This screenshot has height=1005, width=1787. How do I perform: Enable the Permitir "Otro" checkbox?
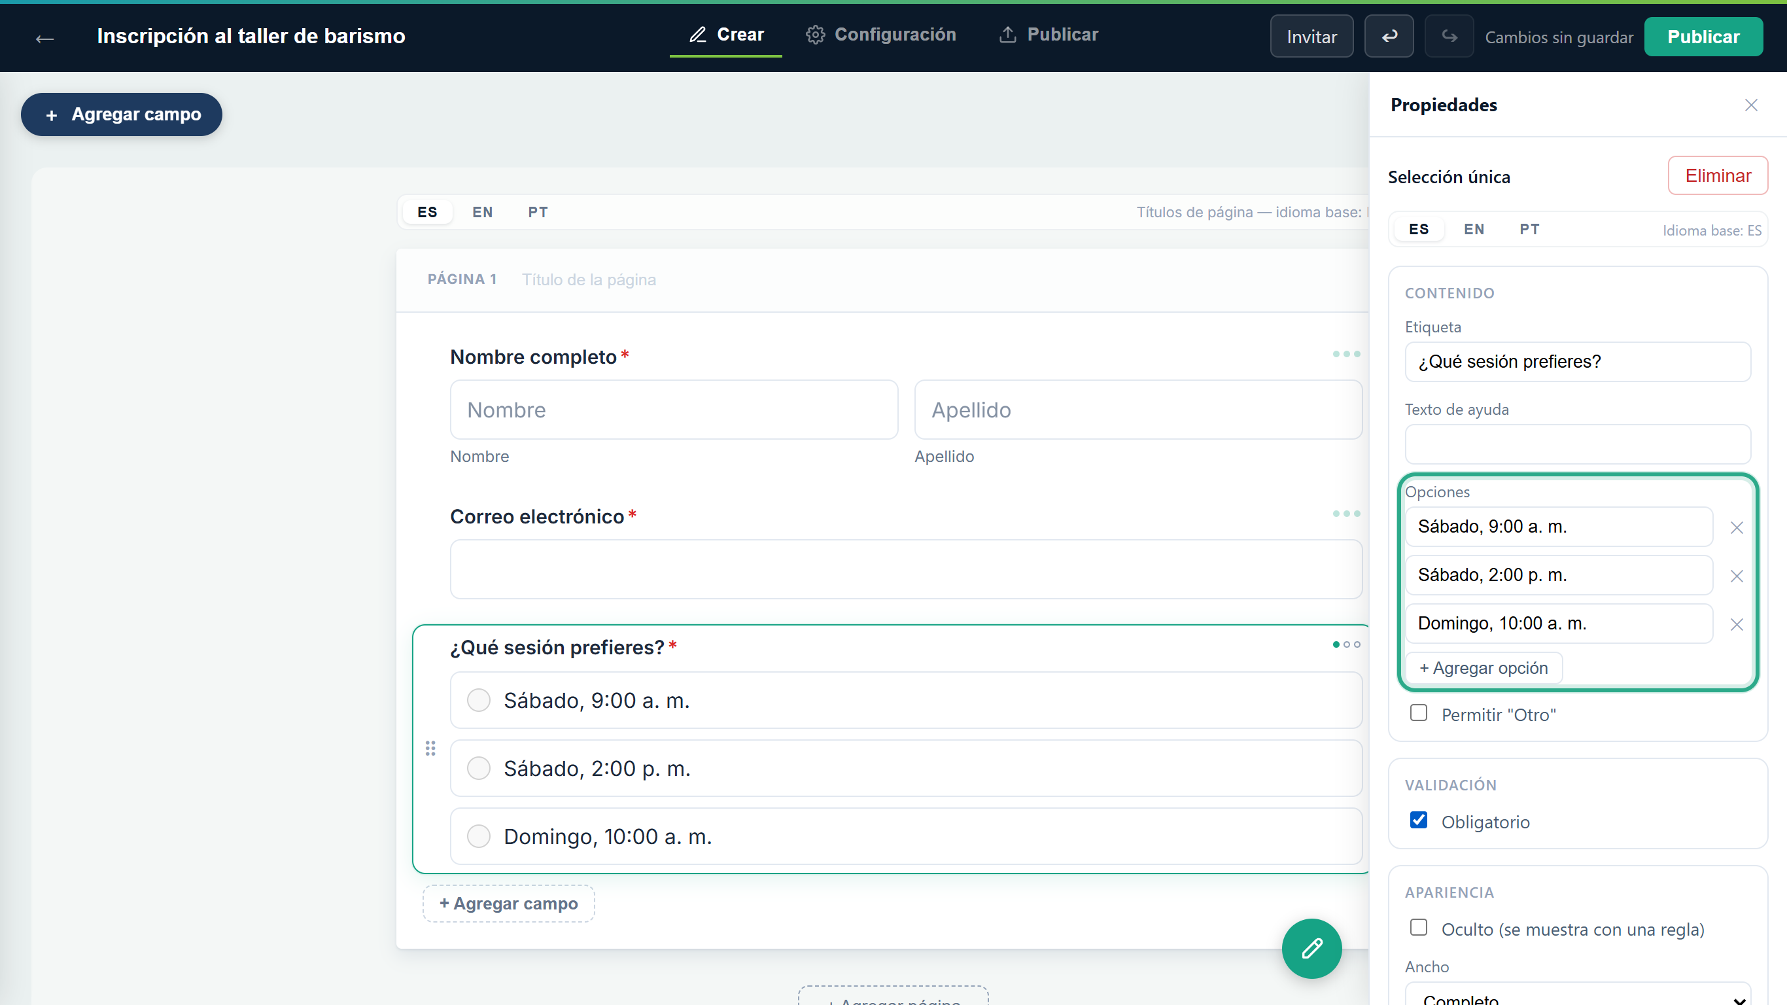[1419, 713]
